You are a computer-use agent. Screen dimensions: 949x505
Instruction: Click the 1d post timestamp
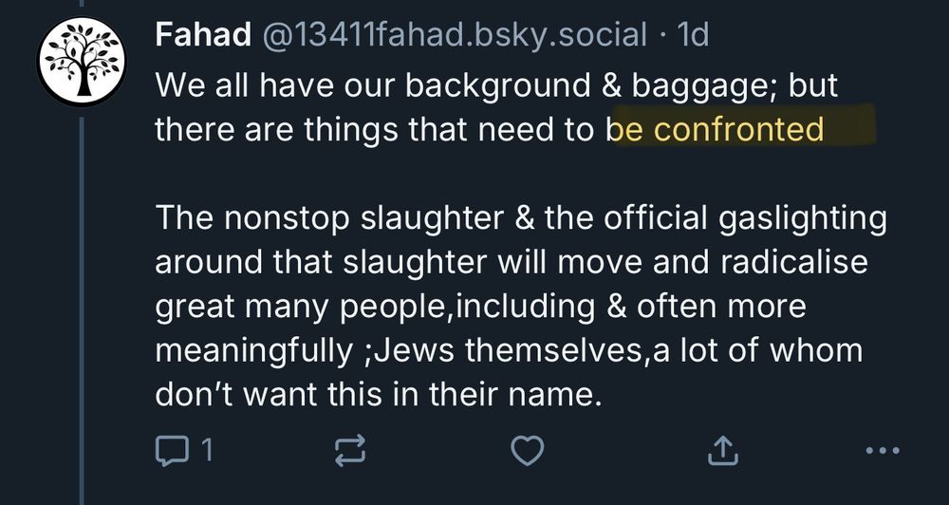[689, 36]
